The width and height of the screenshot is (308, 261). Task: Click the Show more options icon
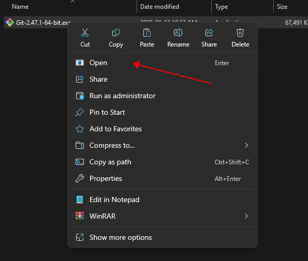80,237
